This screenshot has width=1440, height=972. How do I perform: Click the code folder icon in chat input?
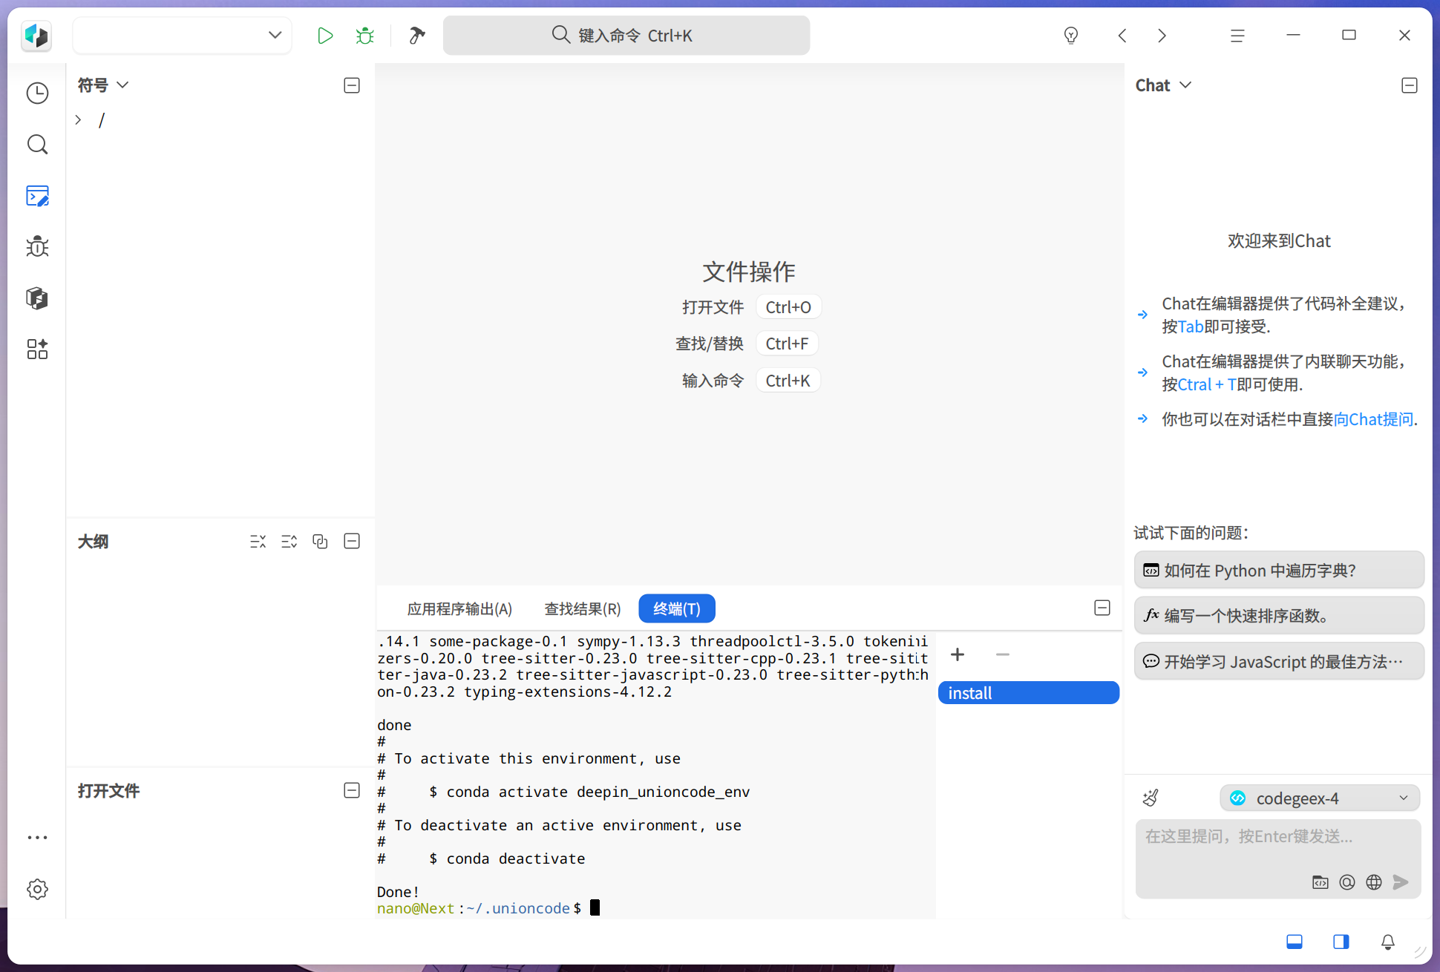(x=1320, y=882)
